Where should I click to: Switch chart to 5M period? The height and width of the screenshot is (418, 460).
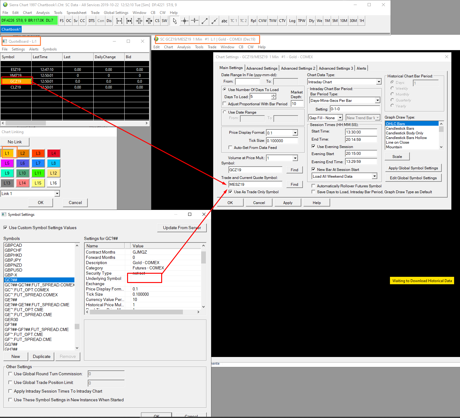coord(335,21)
